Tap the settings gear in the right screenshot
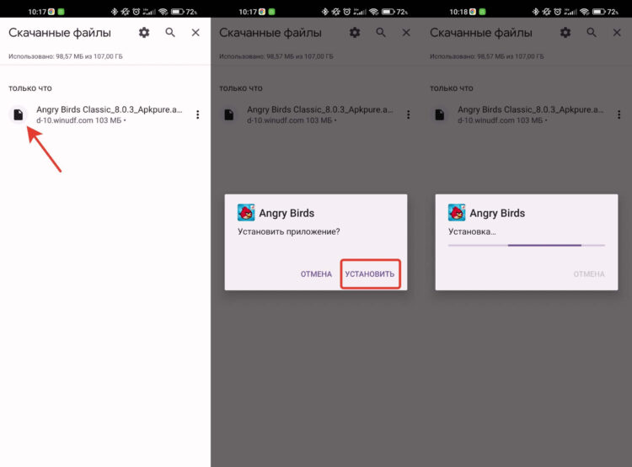 (x=565, y=32)
